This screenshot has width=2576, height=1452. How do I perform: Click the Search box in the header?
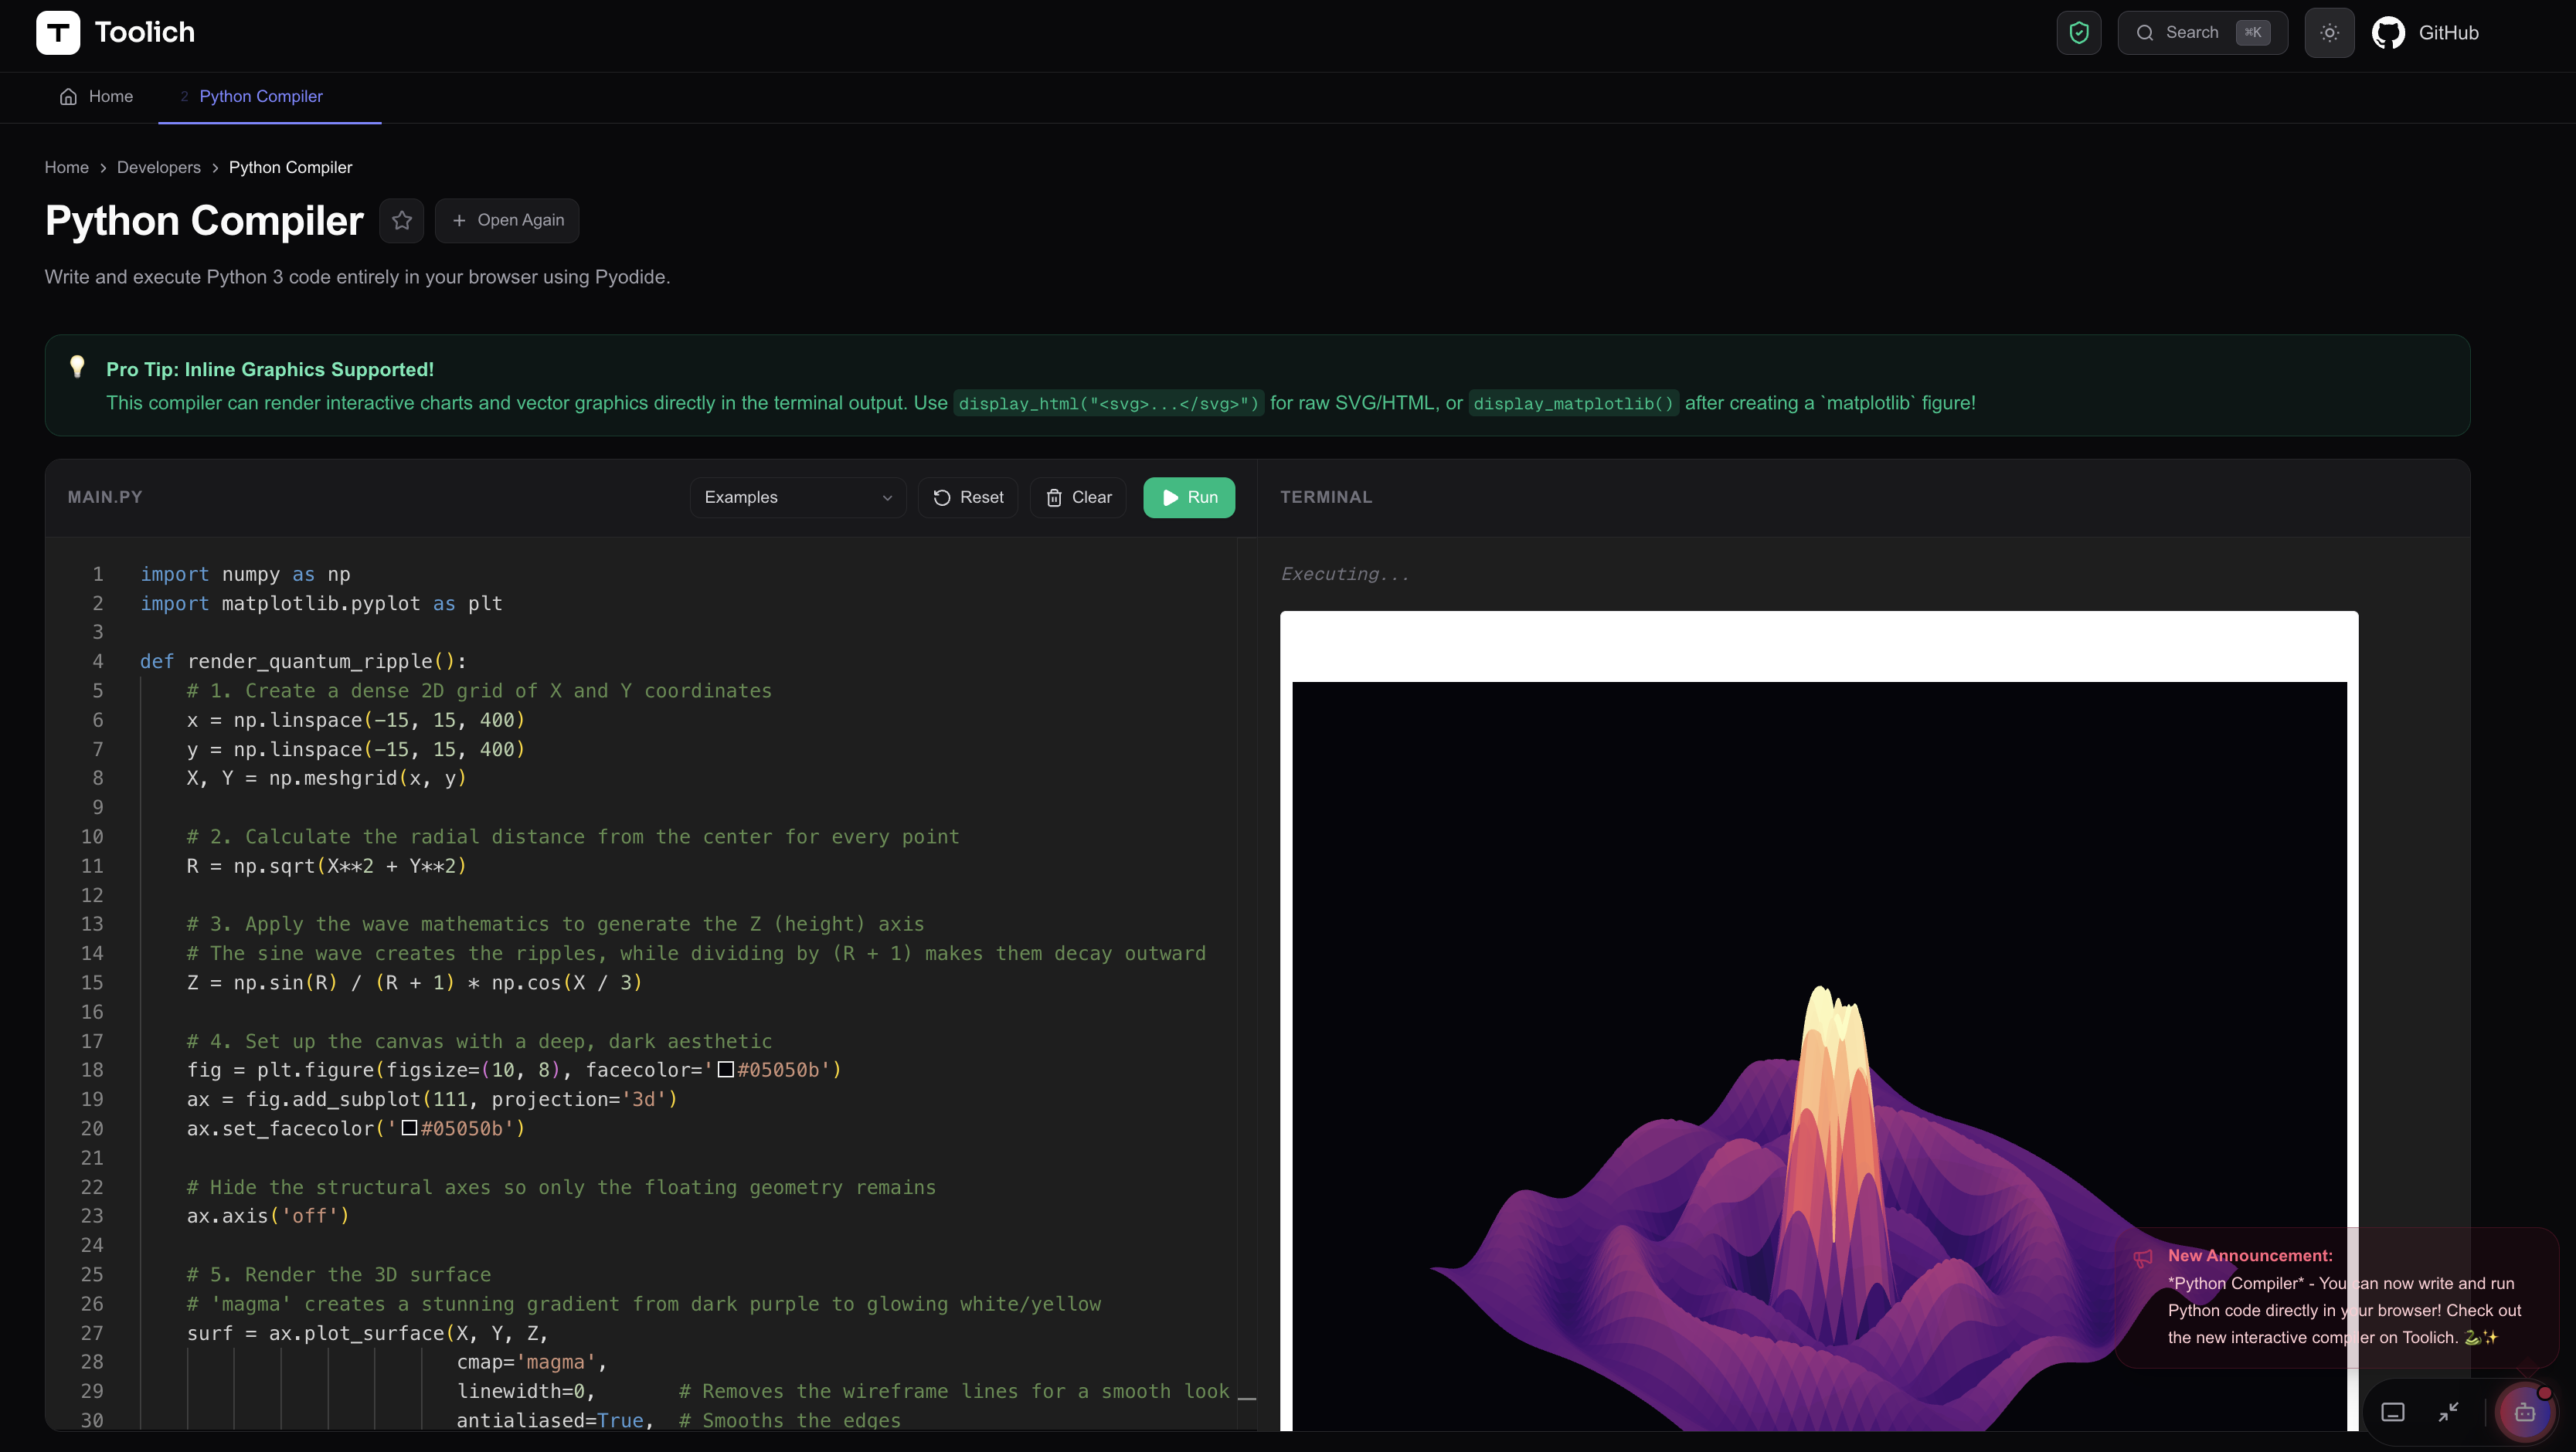pos(2202,33)
